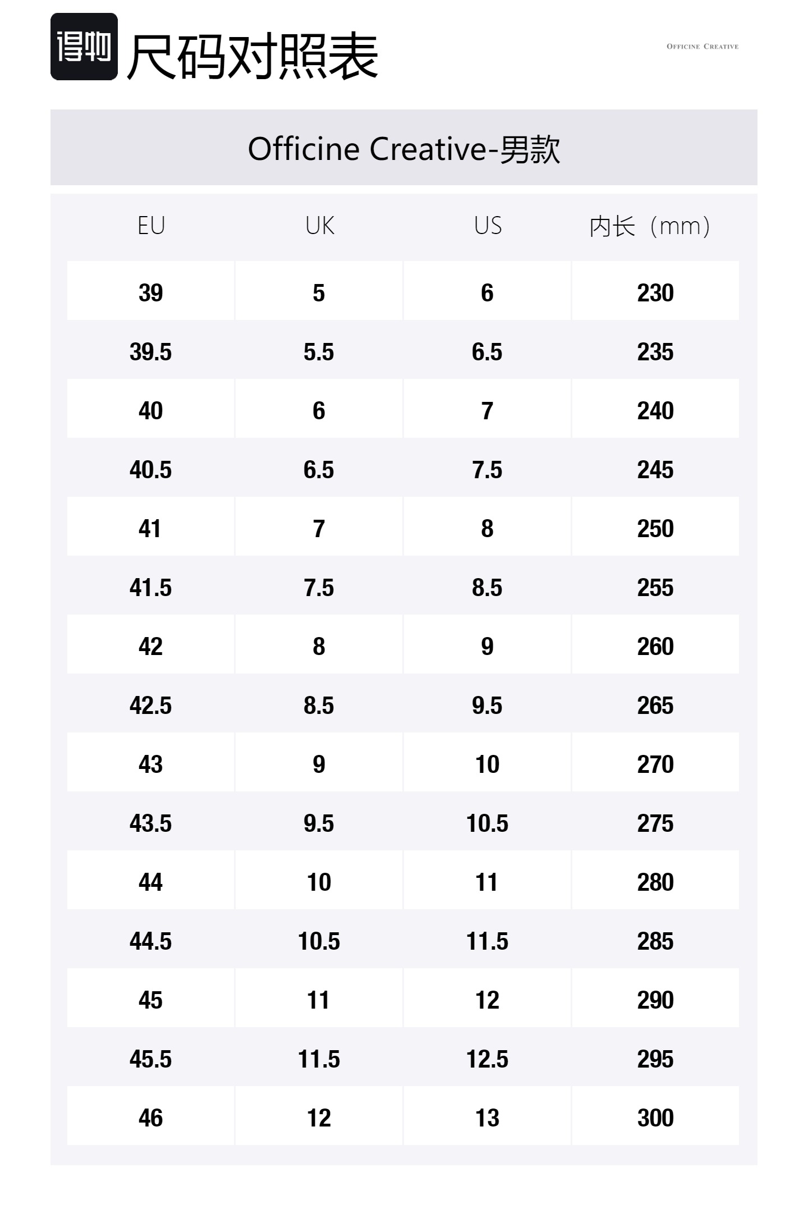The image size is (808, 1209).
Task: Select the EU size 43.5 cell
Action: click(x=150, y=823)
